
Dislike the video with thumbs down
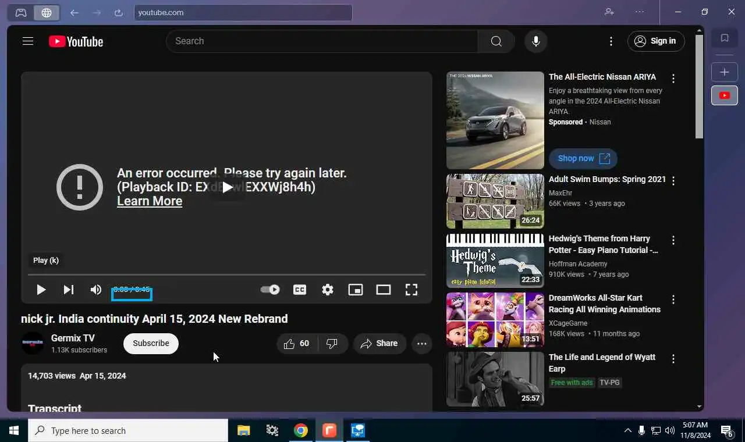pos(332,344)
